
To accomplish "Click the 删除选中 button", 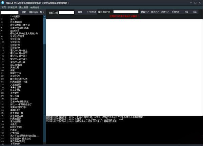I will click(x=34, y=12).
